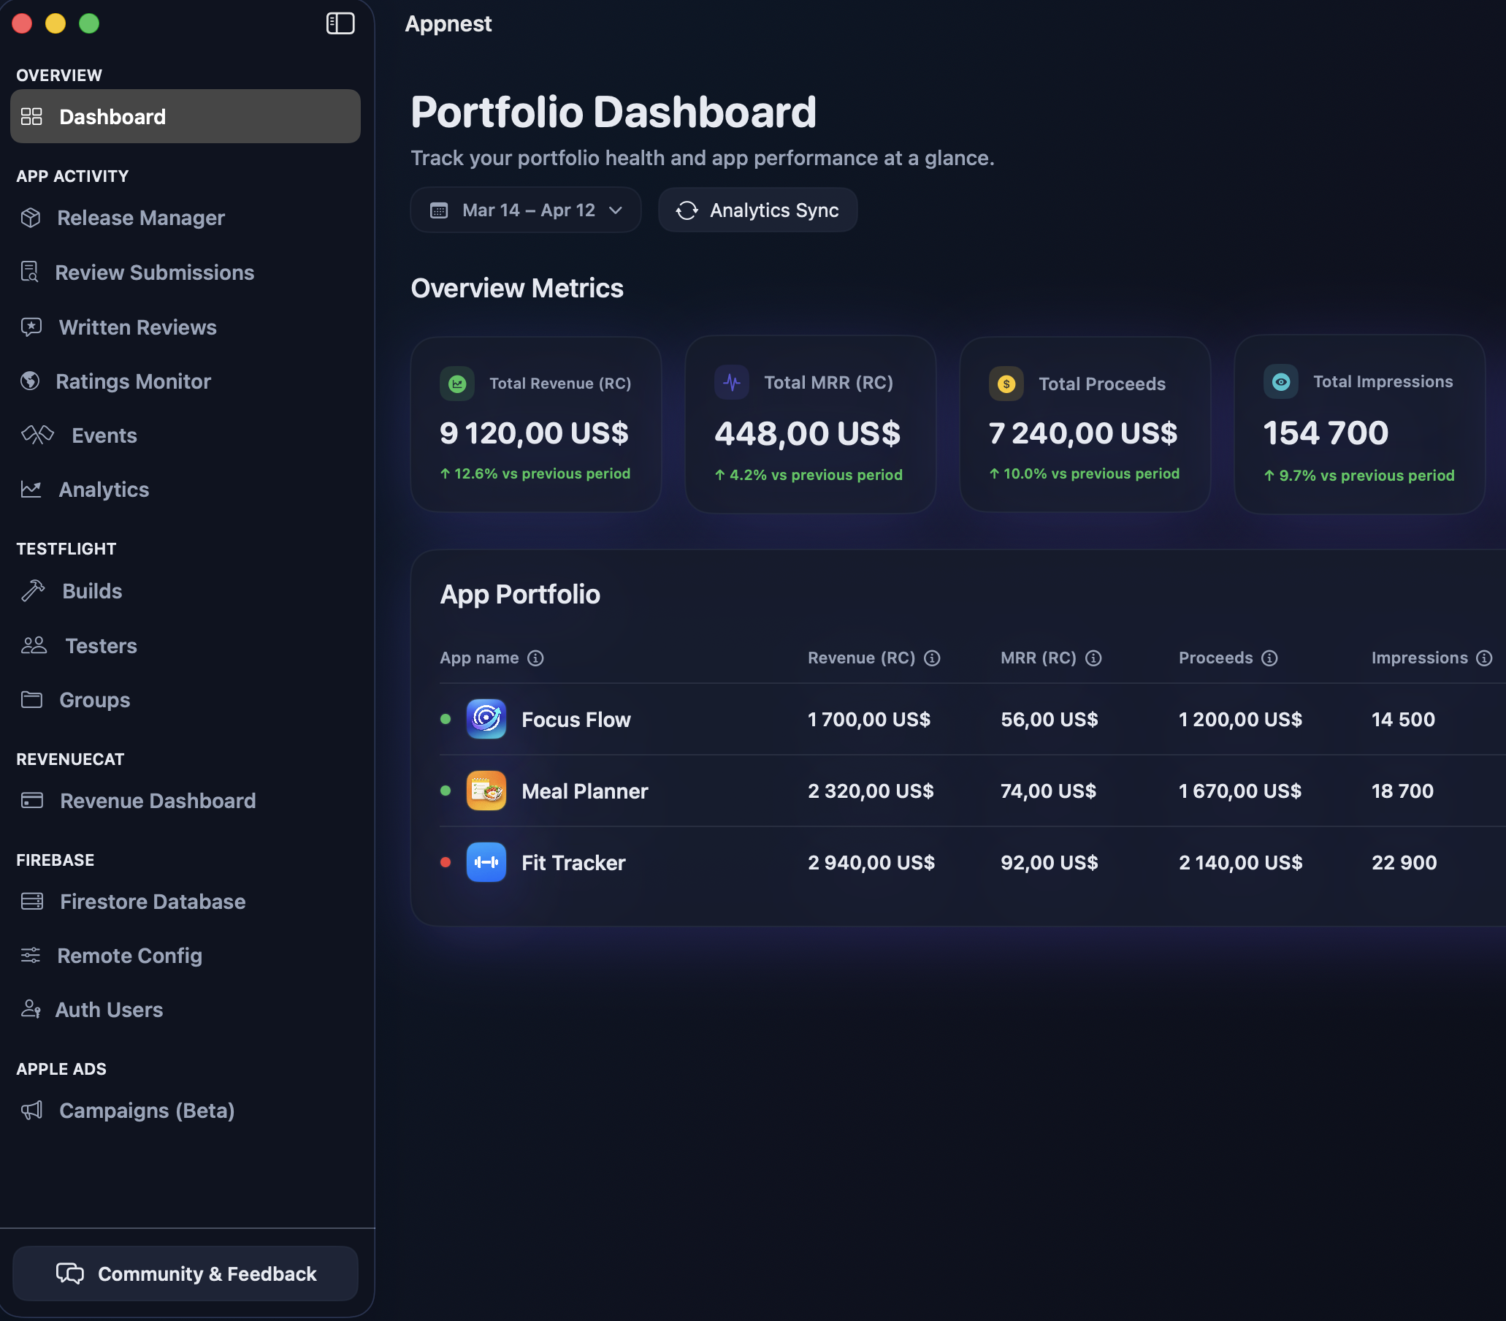Click the Firestore Database icon
Screen dimensions: 1506x1321
pos(31,901)
